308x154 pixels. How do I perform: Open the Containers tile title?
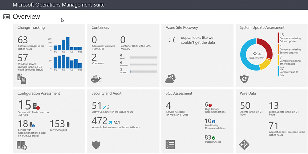point(100,28)
